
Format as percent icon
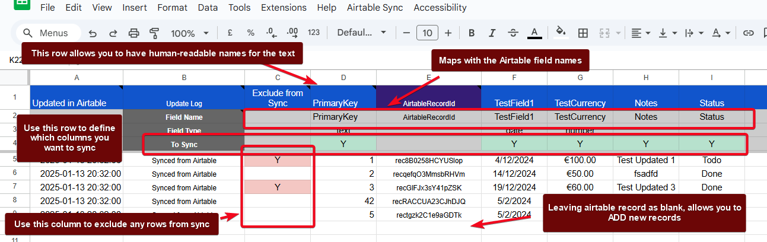tap(250, 33)
